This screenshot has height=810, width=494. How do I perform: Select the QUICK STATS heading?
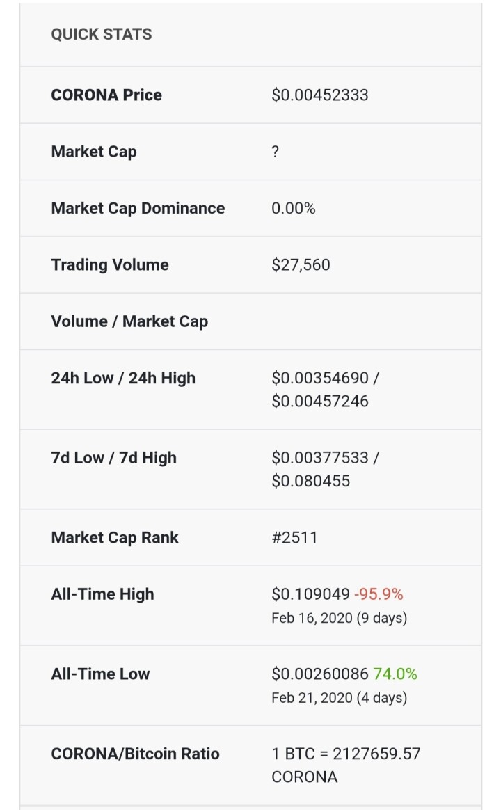102,34
